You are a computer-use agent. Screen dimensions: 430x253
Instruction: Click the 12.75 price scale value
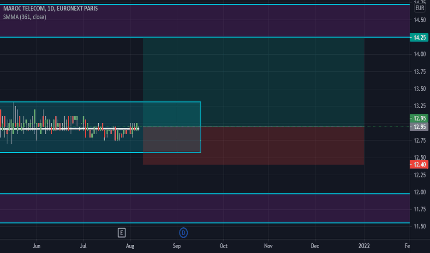pyautogui.click(x=419, y=140)
